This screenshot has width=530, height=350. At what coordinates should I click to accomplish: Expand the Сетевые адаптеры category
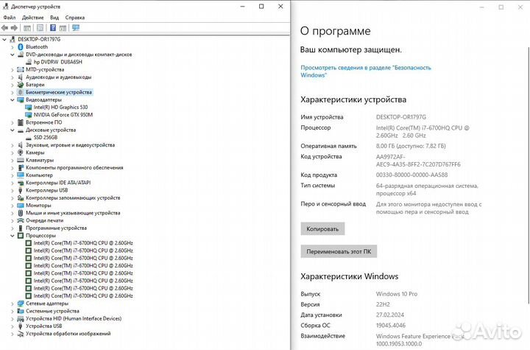point(13,303)
